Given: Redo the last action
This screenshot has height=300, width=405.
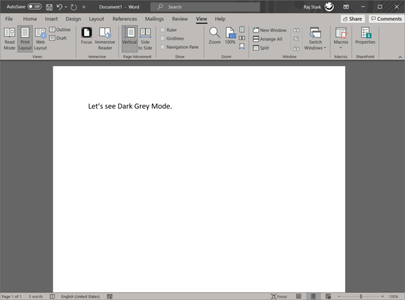Looking at the screenshot, I should click(x=74, y=7).
